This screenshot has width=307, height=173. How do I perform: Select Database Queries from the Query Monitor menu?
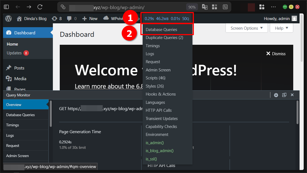pyautogui.click(x=161, y=29)
